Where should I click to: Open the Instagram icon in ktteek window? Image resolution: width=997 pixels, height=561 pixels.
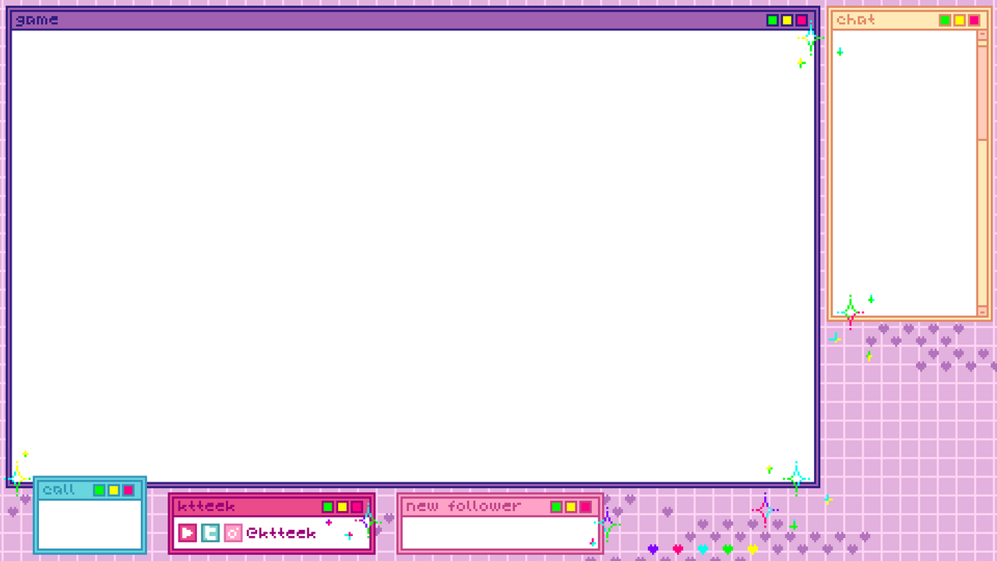(x=233, y=533)
